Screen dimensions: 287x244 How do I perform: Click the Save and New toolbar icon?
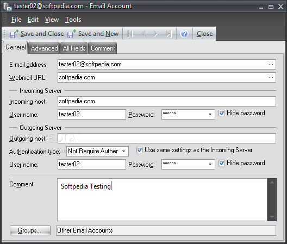(x=72, y=34)
